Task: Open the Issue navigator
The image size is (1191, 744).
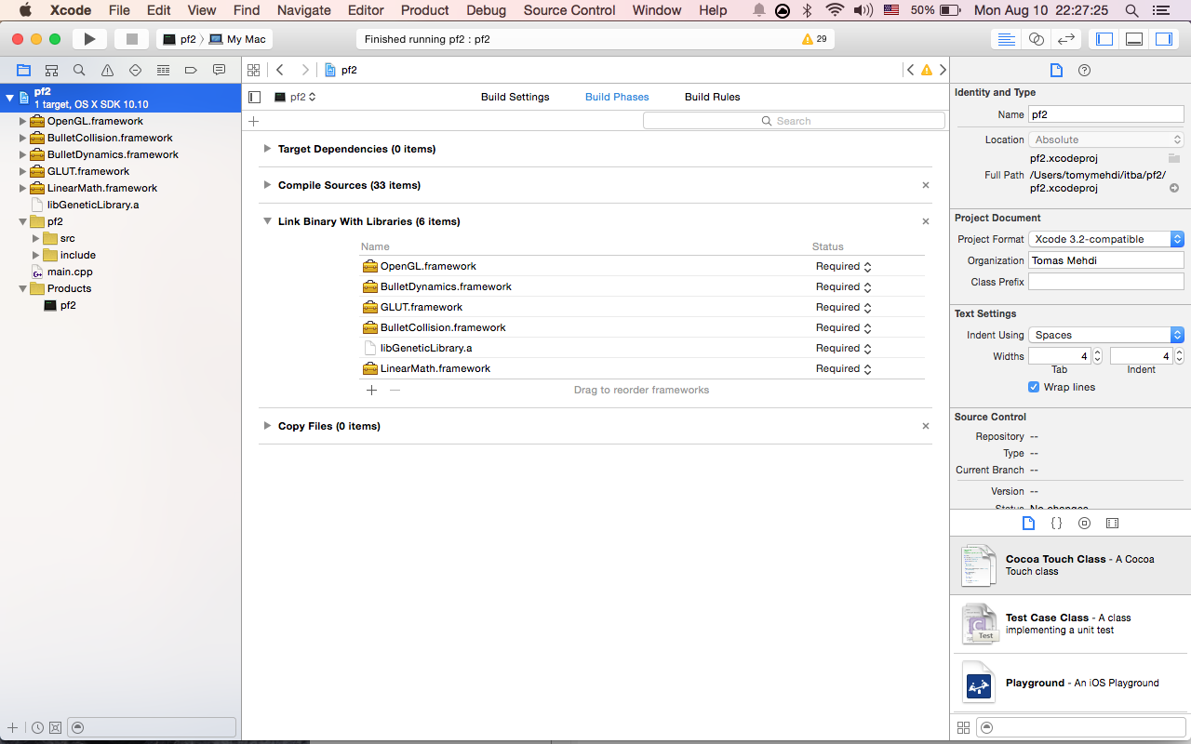Action: pyautogui.click(x=107, y=70)
